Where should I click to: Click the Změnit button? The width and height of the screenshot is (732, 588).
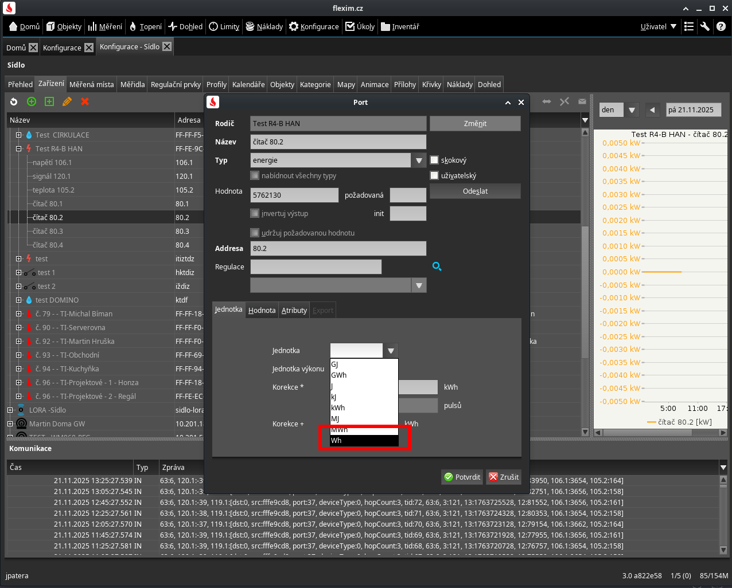pyautogui.click(x=475, y=124)
